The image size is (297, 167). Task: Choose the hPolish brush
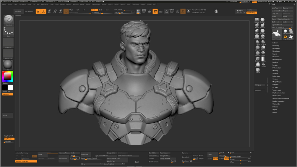click(263, 42)
